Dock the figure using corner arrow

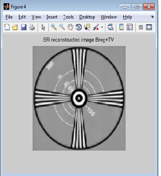coord(152,17)
